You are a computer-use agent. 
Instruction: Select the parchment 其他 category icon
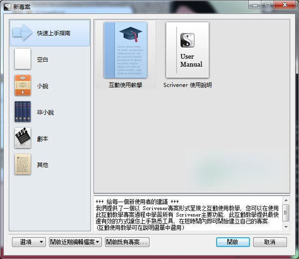point(22,164)
